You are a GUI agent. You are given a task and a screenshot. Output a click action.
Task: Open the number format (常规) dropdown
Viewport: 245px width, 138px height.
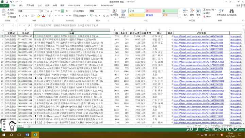[107, 11]
